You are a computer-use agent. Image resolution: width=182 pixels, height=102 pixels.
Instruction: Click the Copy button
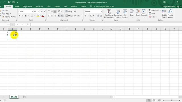coord(6,14)
